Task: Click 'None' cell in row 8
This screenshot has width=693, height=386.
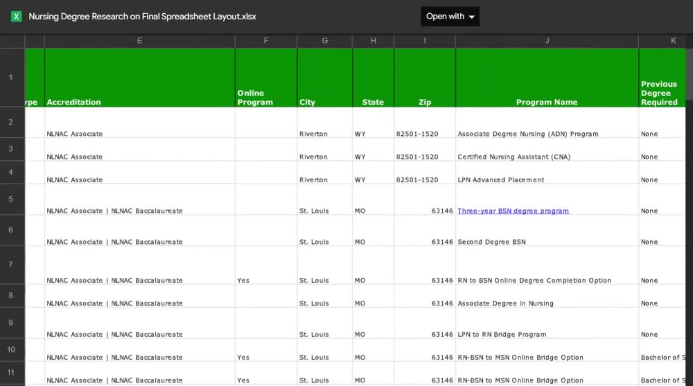Action: click(x=663, y=296)
